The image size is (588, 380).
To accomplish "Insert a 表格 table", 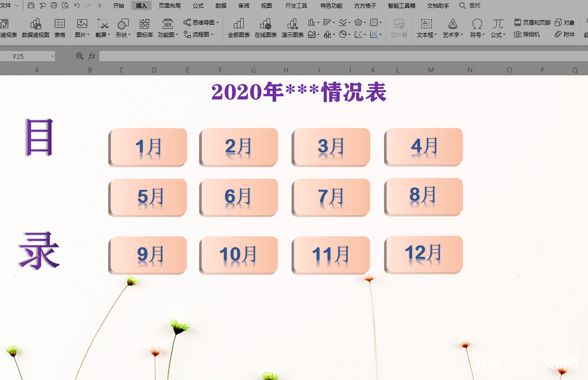I will (x=60, y=28).
